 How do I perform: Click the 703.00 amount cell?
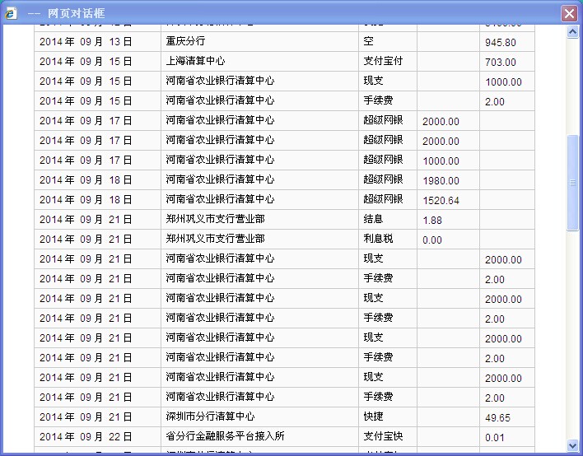501,62
